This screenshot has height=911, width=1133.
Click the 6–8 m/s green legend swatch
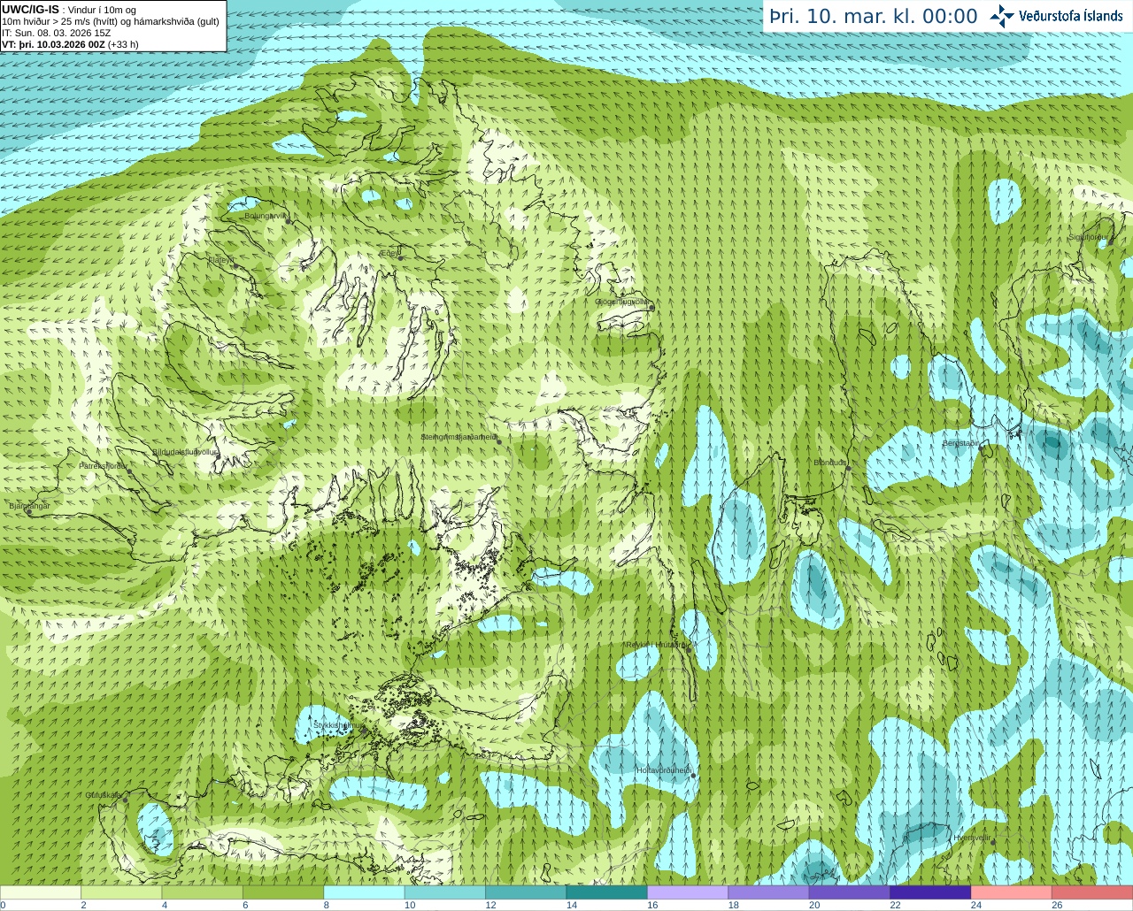[x=283, y=892]
